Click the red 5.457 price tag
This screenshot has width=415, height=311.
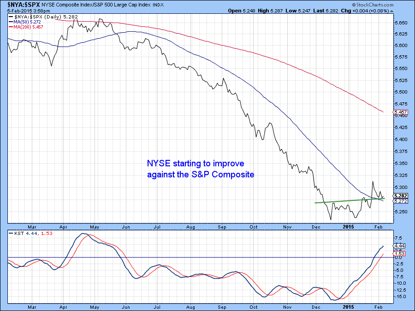click(401, 112)
